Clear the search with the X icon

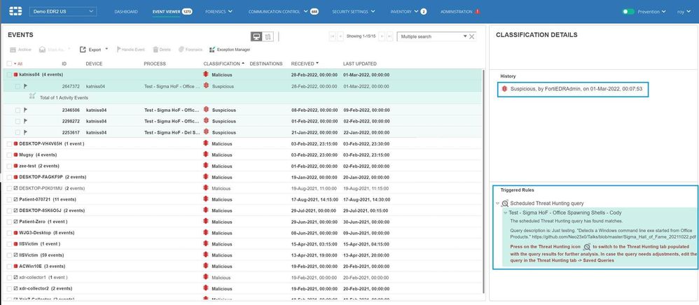point(471,36)
